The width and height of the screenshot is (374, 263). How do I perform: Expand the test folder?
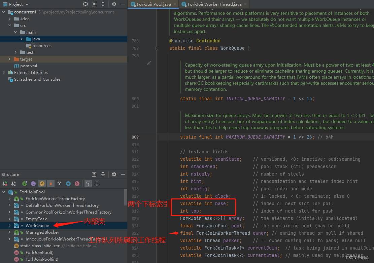coord(15,52)
